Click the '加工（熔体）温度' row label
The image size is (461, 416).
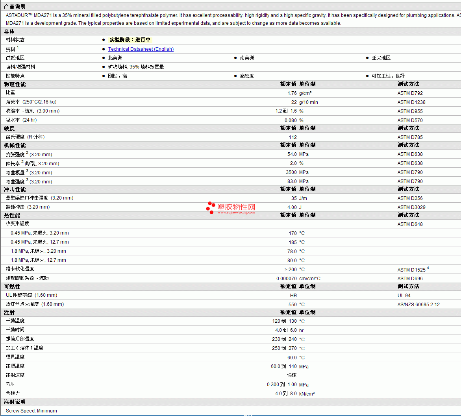click(x=24, y=348)
